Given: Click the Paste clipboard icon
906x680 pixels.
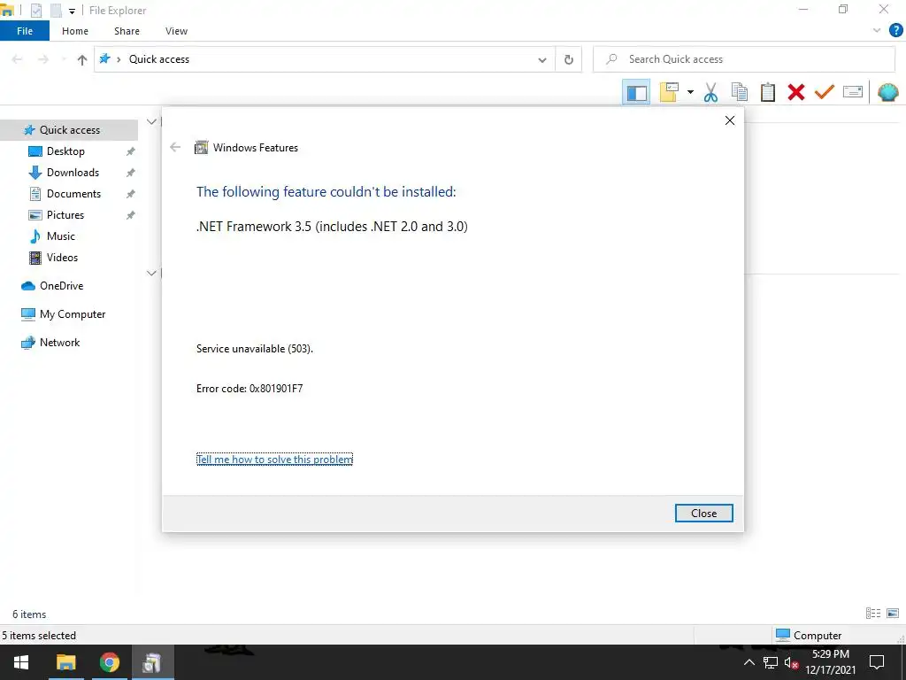Looking at the screenshot, I should click(x=768, y=92).
